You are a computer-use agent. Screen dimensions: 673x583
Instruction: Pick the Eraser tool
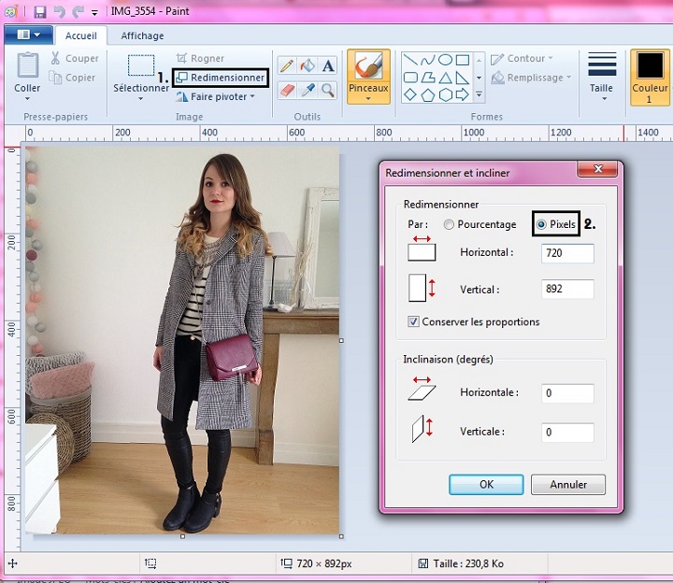pyautogui.click(x=287, y=90)
